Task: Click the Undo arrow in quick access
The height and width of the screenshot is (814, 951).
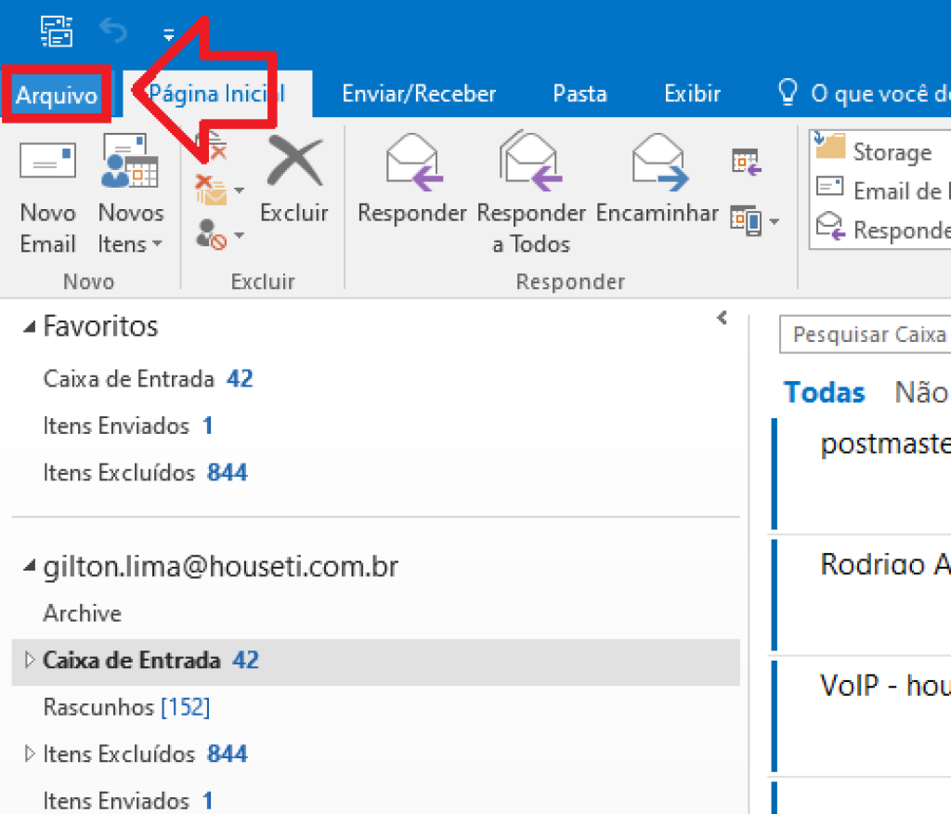Action: pyautogui.click(x=113, y=31)
